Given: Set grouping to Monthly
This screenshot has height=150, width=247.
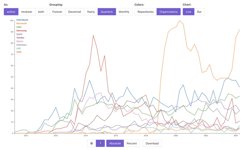Looking at the screenshot, I should (x=124, y=12).
